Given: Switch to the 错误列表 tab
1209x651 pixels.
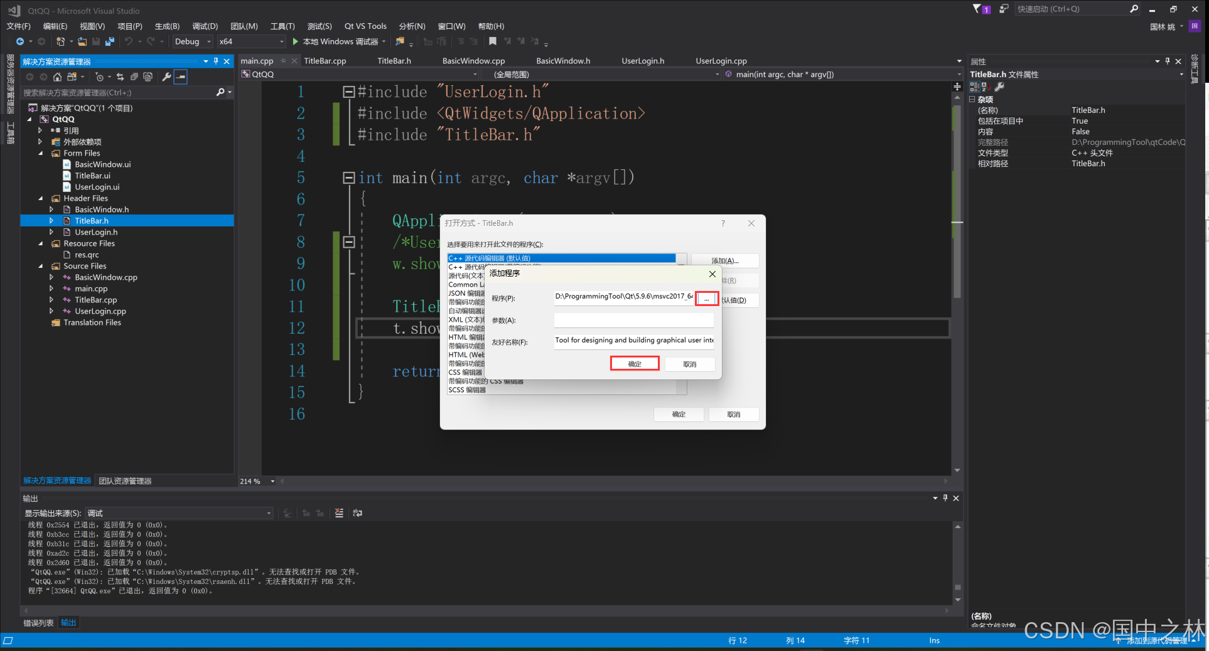Looking at the screenshot, I should (x=38, y=623).
